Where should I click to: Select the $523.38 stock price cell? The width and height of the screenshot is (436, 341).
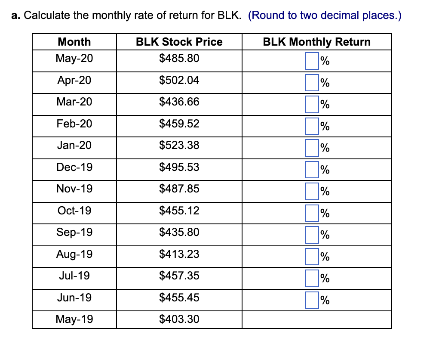click(179, 146)
